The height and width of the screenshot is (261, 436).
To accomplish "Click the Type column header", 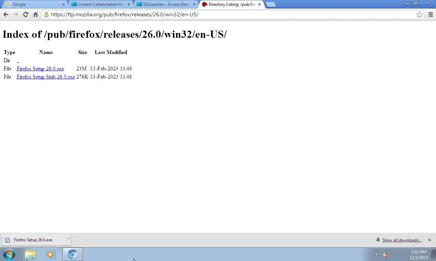I will tap(10, 52).
